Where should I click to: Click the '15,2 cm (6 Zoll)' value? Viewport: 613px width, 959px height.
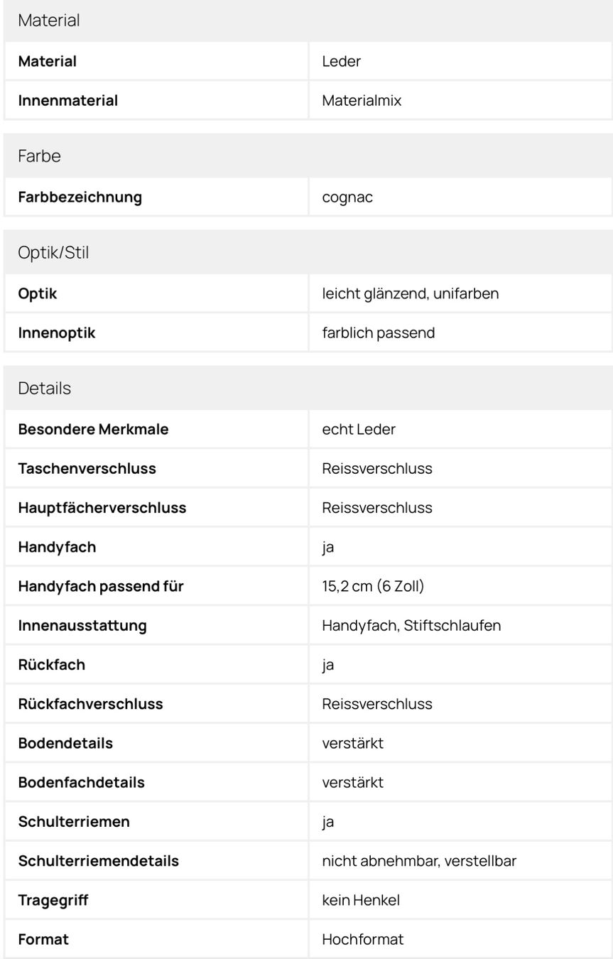pos(373,586)
